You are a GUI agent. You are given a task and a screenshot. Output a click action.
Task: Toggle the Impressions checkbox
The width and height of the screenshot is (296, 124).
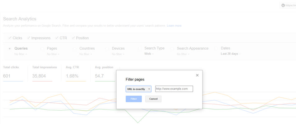[28, 38]
